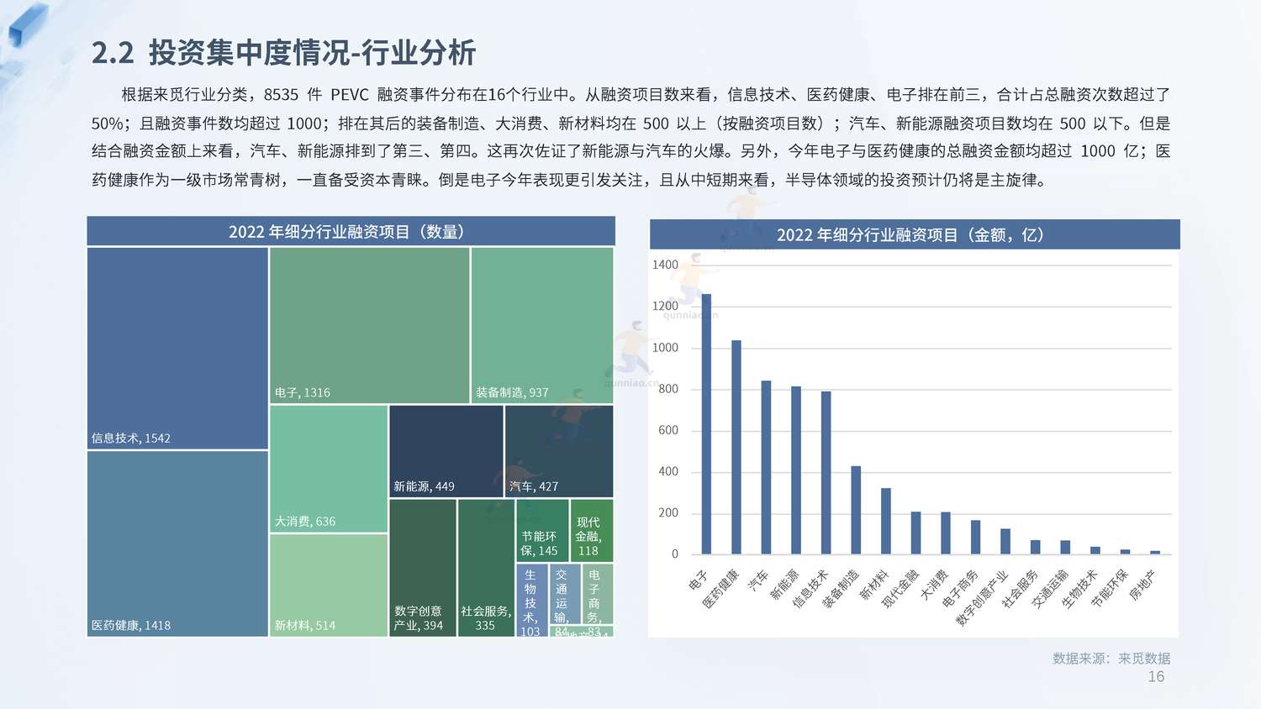Click the "数据来源：来觅数据" source note
The height and width of the screenshot is (709, 1261).
coord(1111,658)
